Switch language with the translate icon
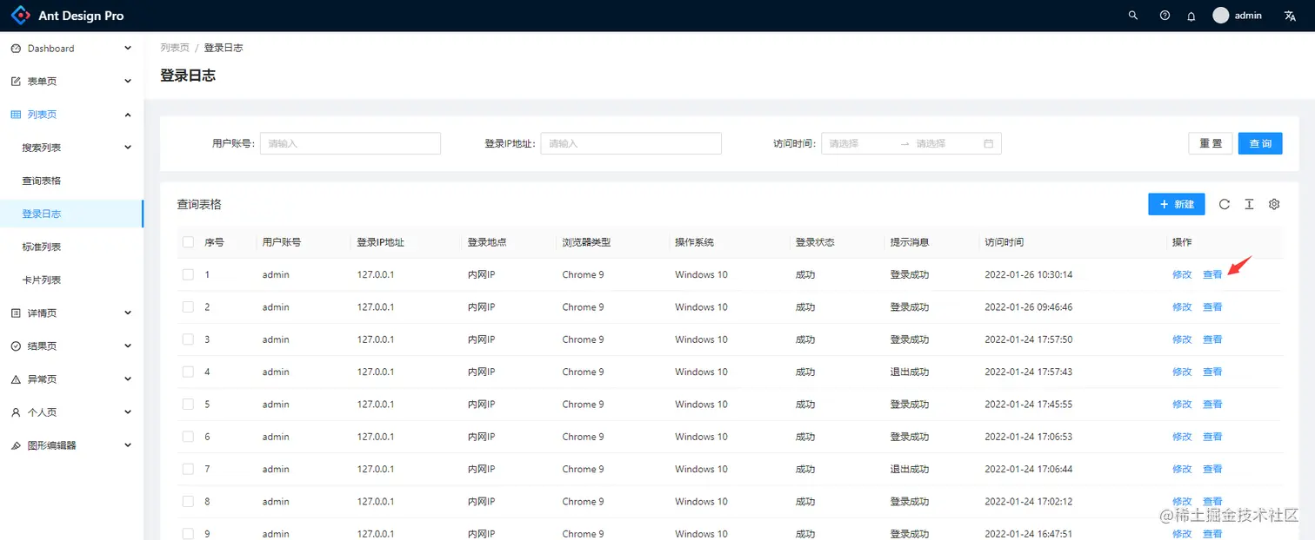The image size is (1315, 540). point(1290,16)
